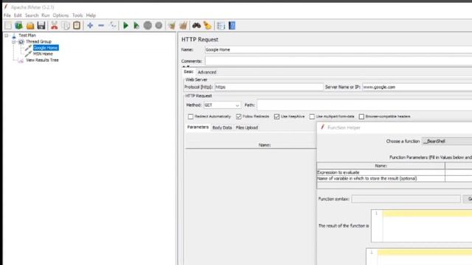The width and height of the screenshot is (472, 265).
Task: Select View Results Tree label in tree
Action: point(42,60)
